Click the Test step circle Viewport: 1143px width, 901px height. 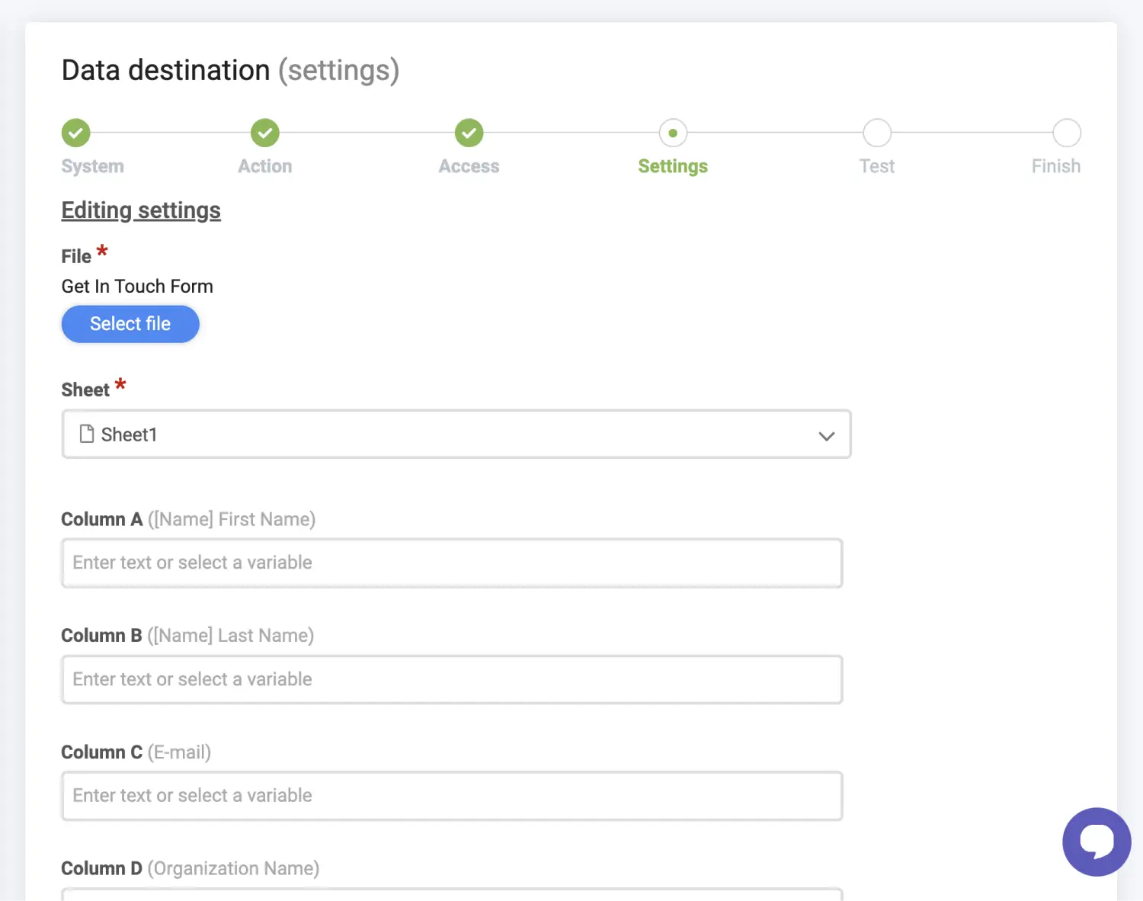click(x=877, y=133)
